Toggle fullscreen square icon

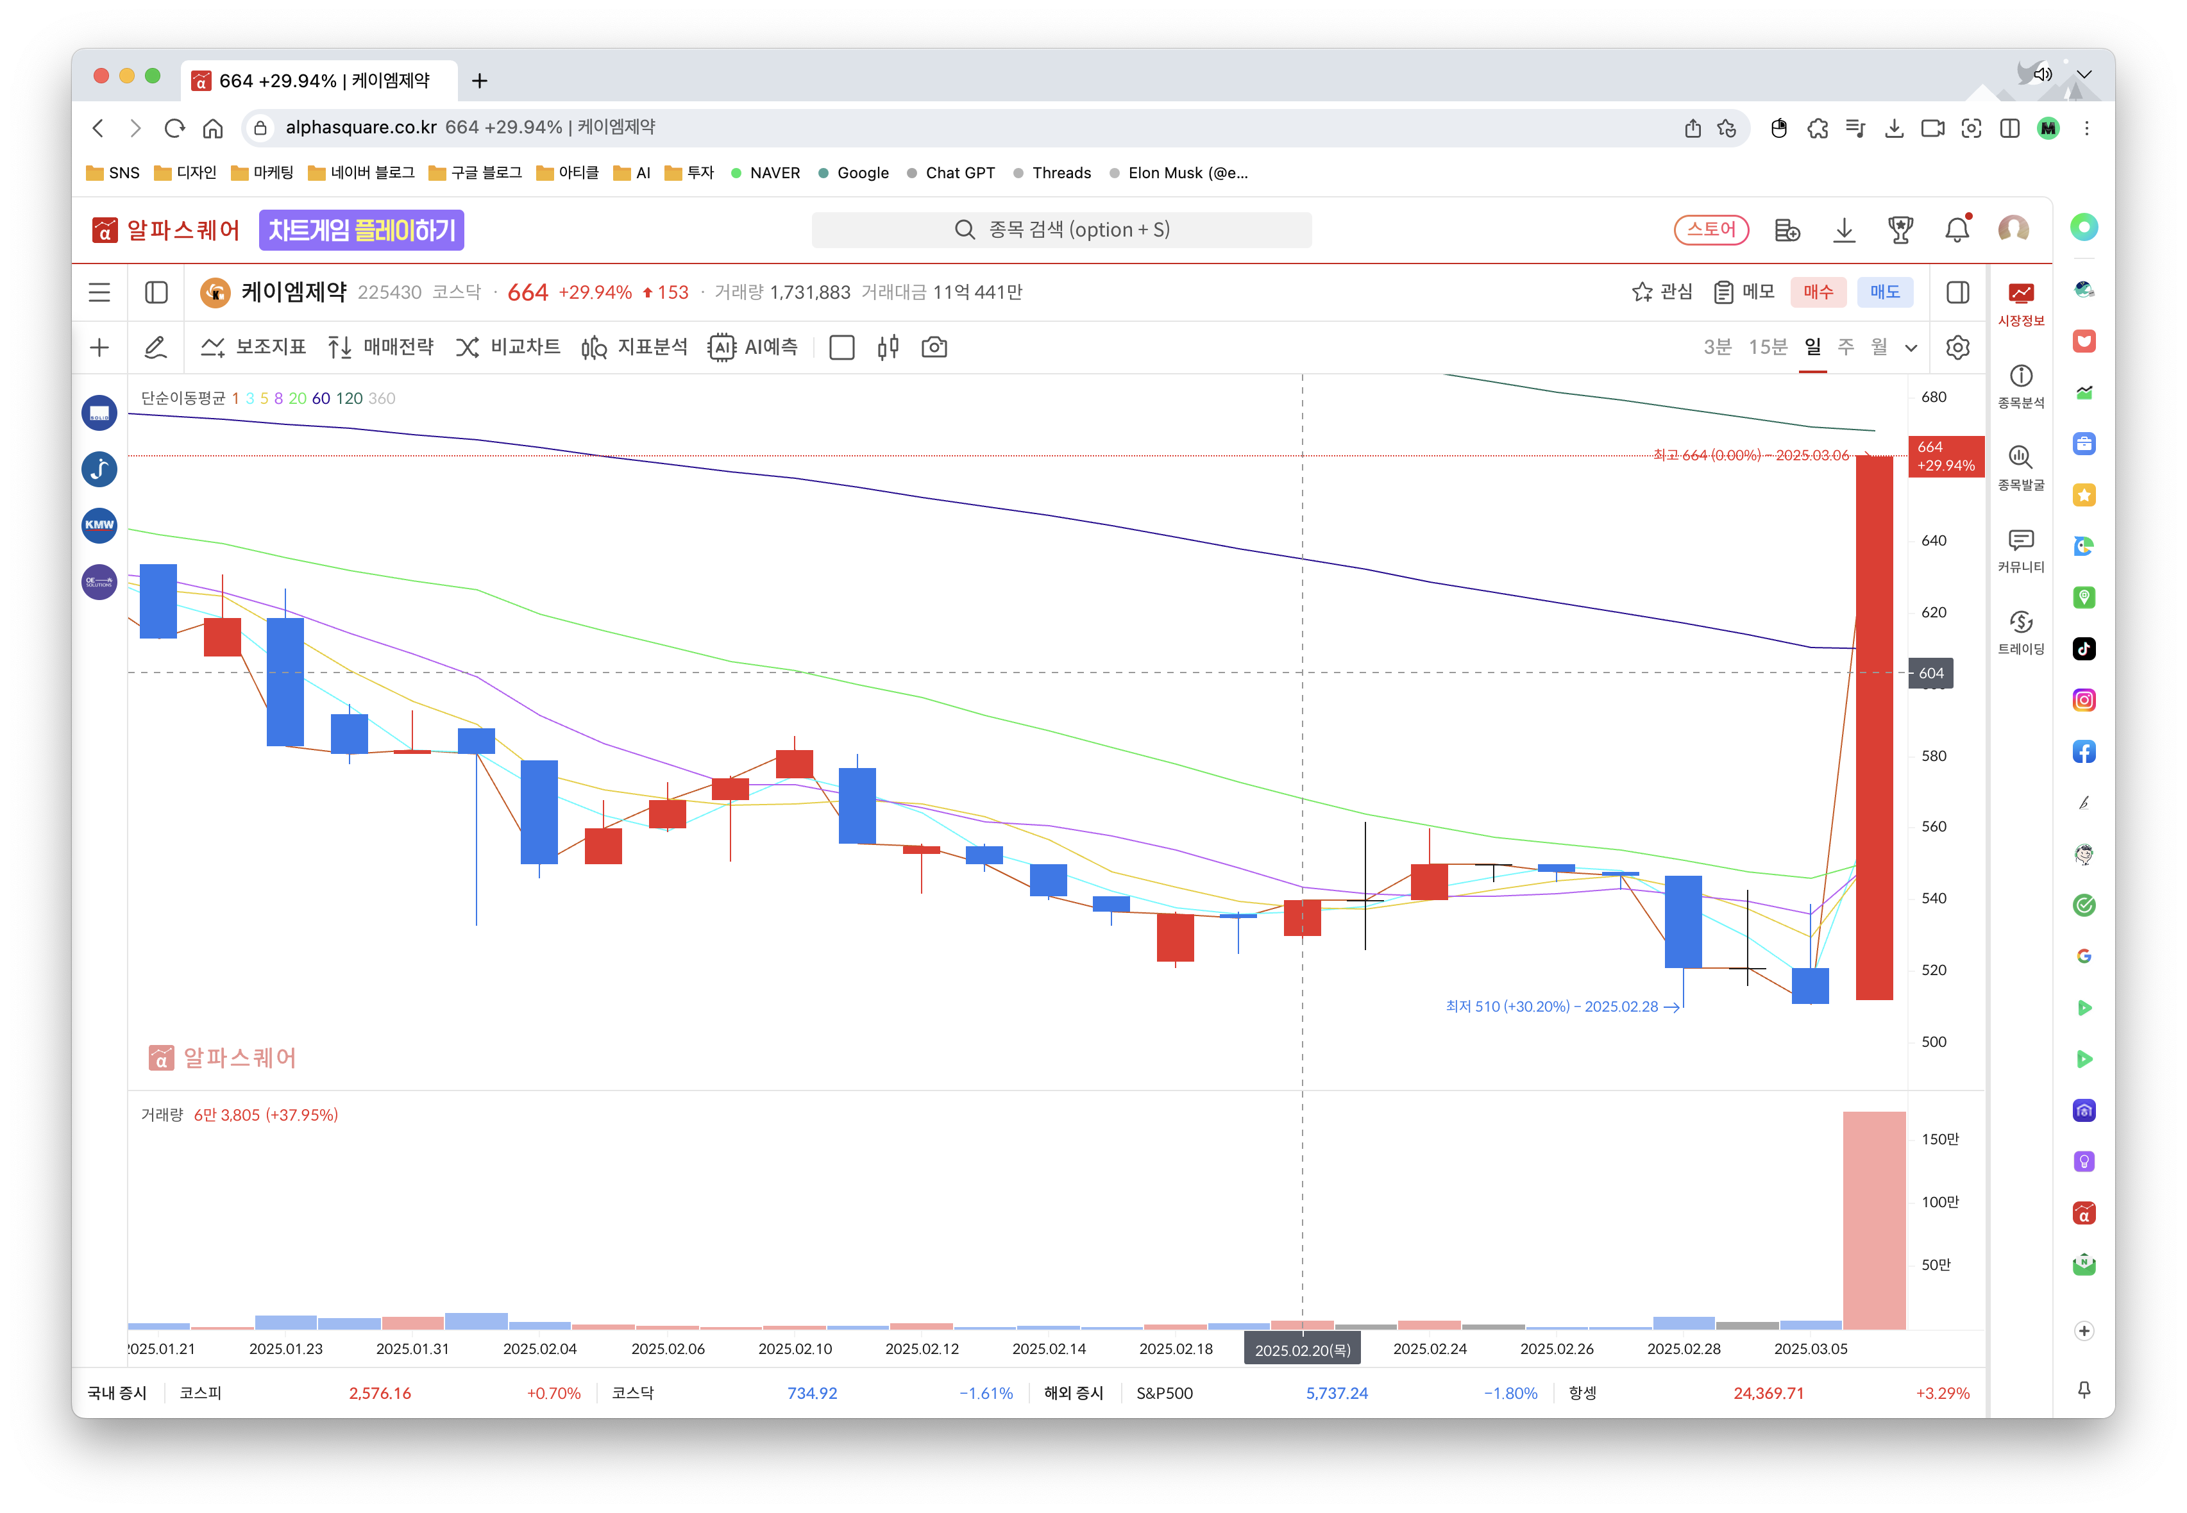(x=841, y=348)
